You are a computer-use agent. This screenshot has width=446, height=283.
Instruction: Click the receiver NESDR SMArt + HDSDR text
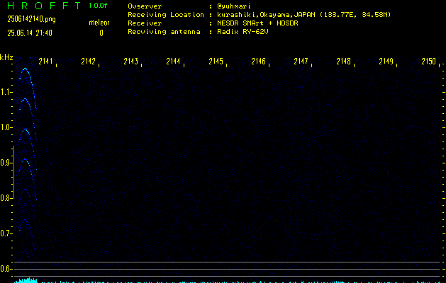coord(257,23)
